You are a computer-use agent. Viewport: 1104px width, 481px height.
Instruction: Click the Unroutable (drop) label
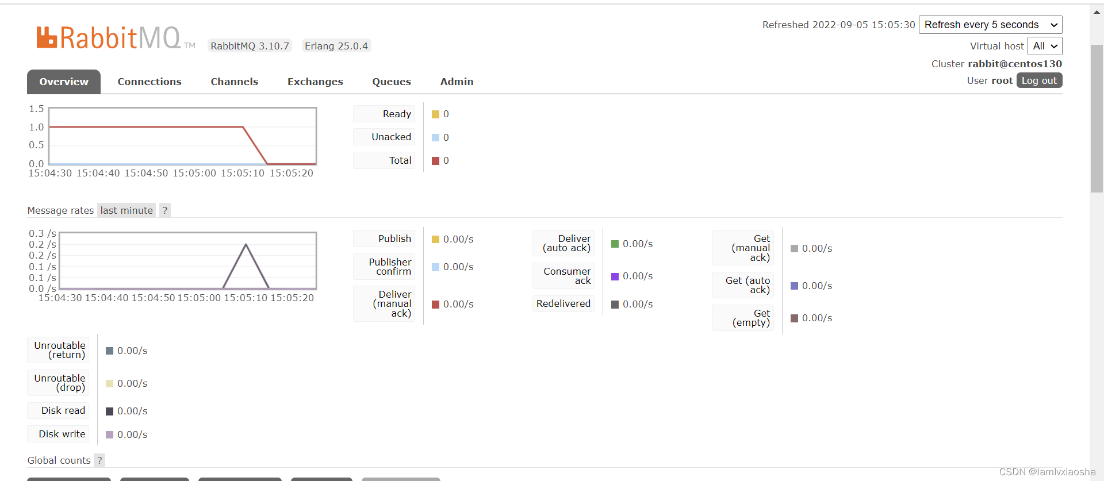pos(58,383)
